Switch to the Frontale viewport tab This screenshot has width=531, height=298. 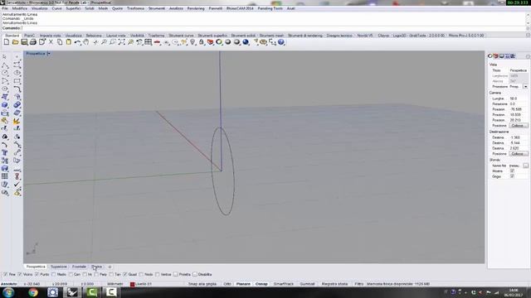pyautogui.click(x=79, y=267)
